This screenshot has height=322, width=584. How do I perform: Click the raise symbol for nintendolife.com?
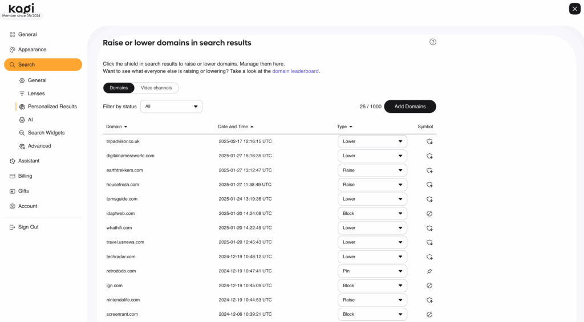(429, 300)
